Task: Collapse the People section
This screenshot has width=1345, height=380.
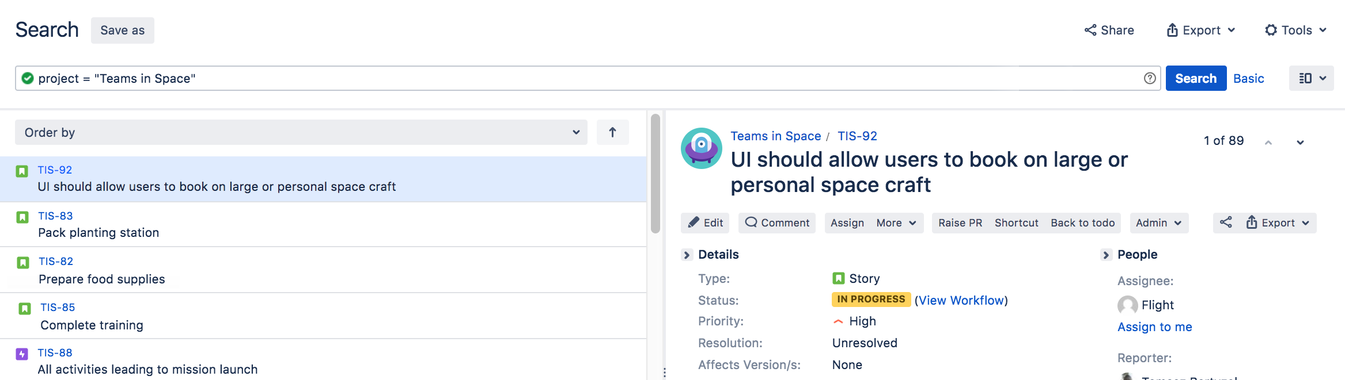Action: click(x=1106, y=255)
